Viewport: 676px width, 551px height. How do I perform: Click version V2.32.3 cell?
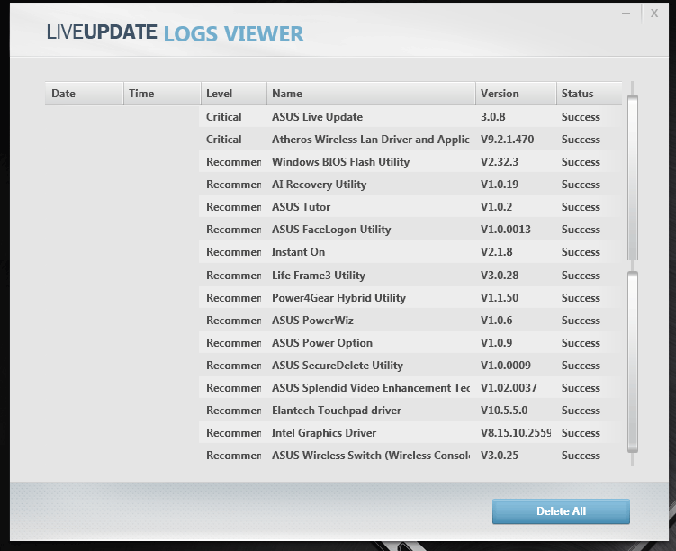[500, 162]
